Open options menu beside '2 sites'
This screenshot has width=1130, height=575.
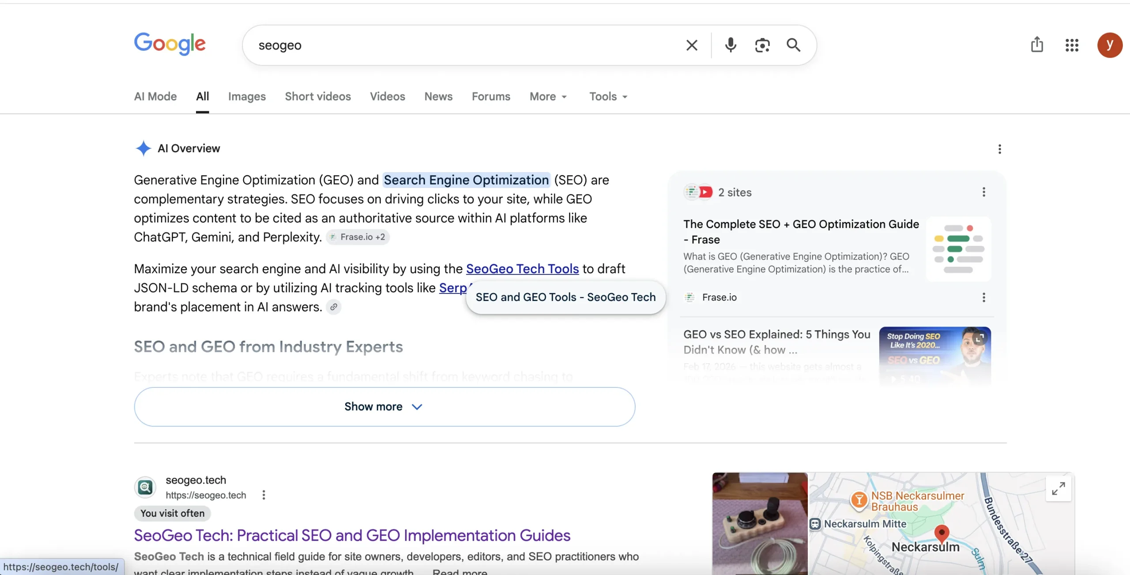pyautogui.click(x=983, y=192)
